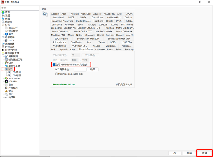Select the Samsung tab
Screen dimensions: 213x157
point(129,49)
